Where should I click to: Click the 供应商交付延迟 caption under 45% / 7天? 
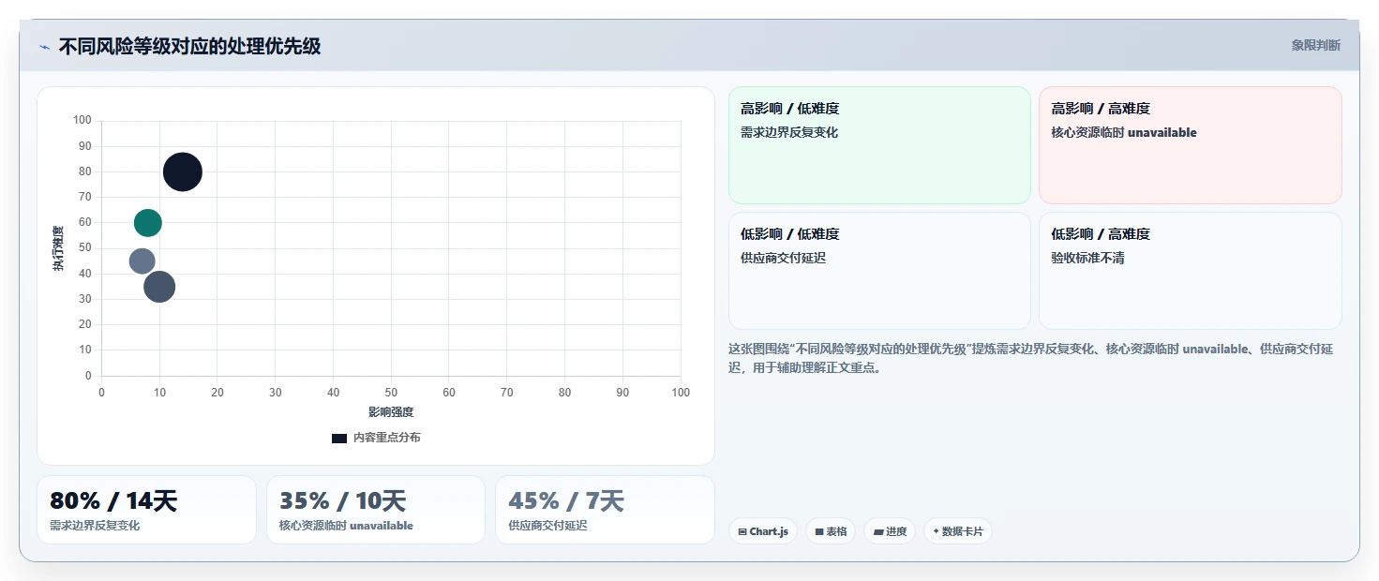click(x=547, y=526)
